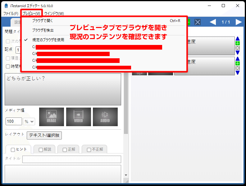The height and width of the screenshot is (186, 246).
Task: Add a choice after the upper answer
Action: pos(238,43)
